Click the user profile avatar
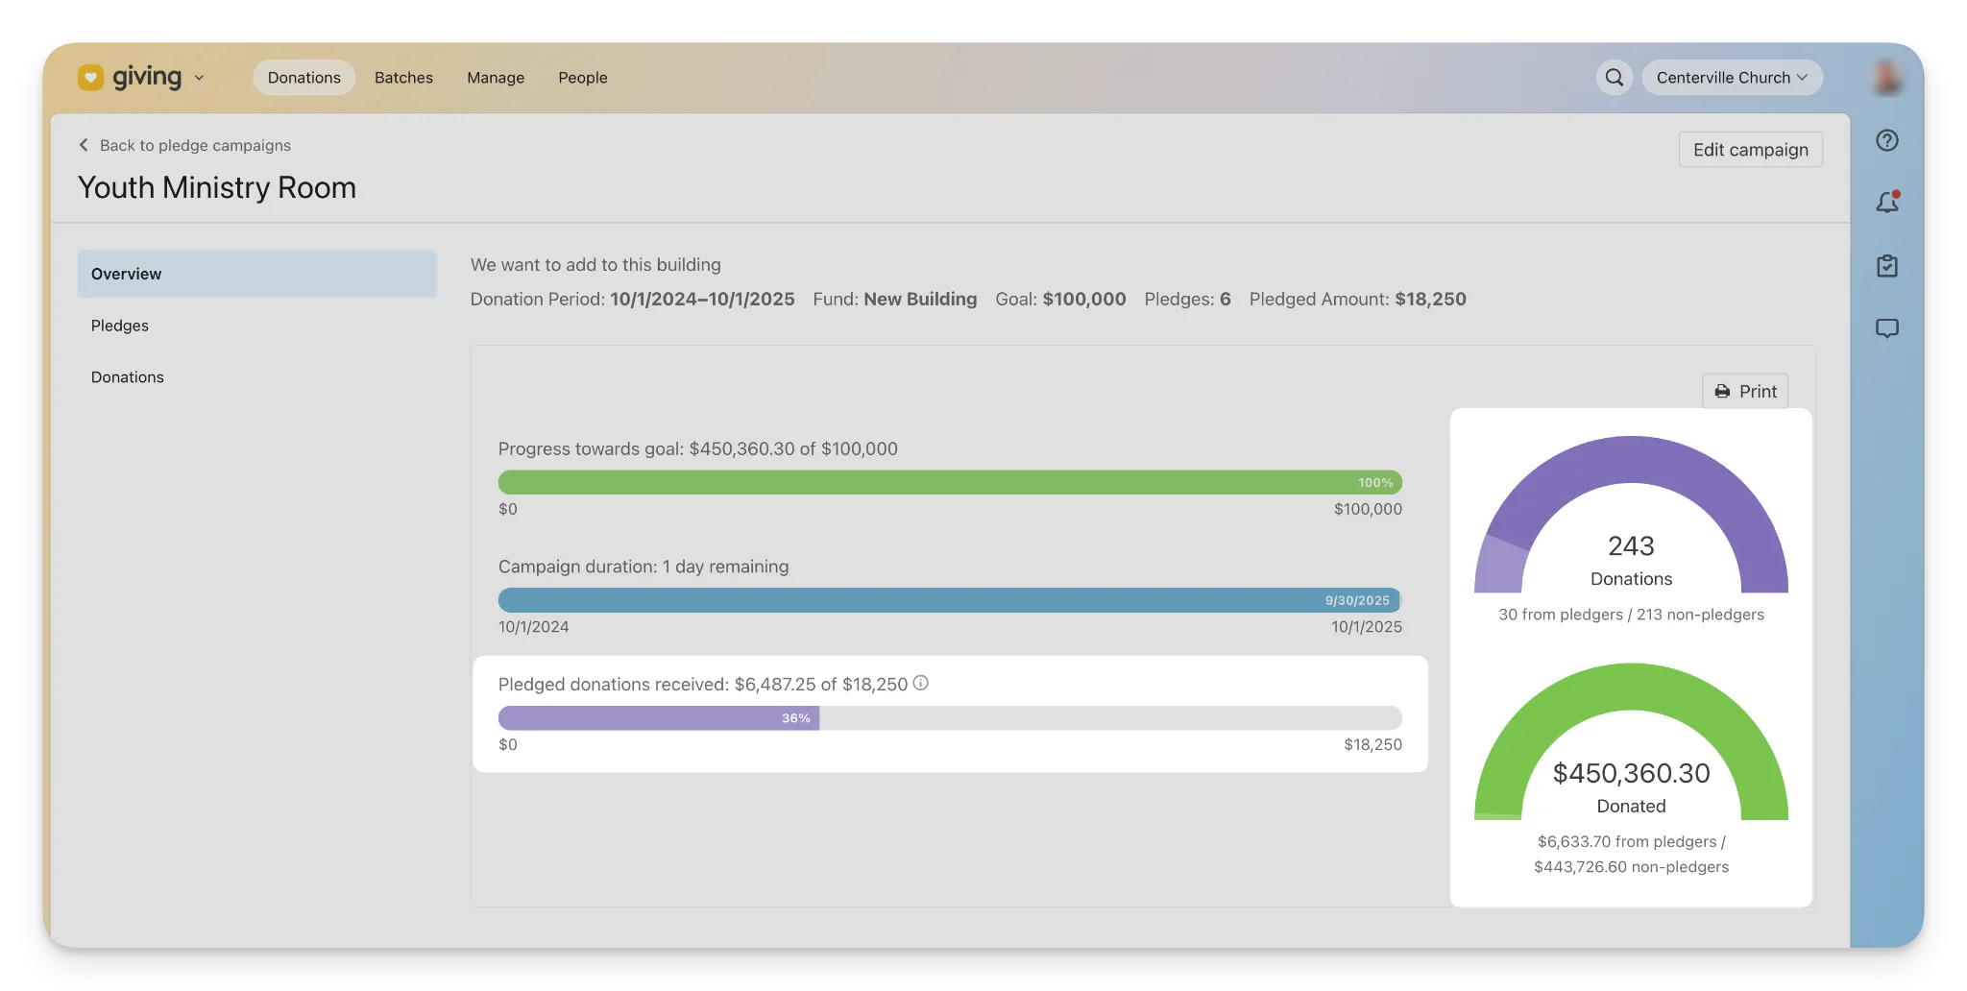Viewport: 1967px width, 991px height. (1886, 78)
